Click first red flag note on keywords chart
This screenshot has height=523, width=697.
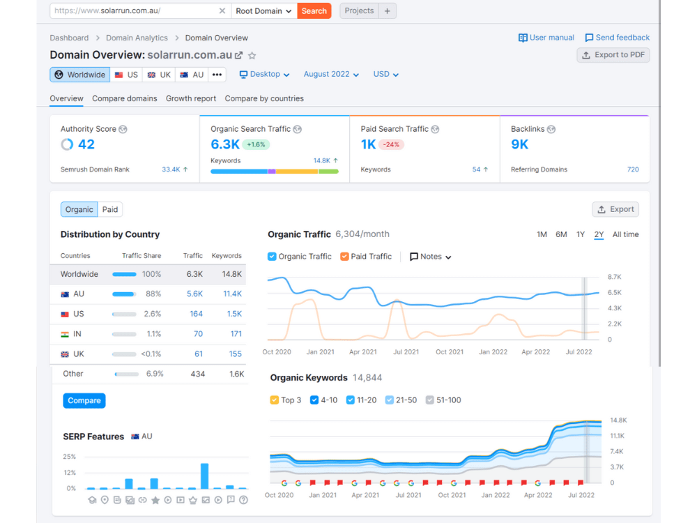point(313,483)
